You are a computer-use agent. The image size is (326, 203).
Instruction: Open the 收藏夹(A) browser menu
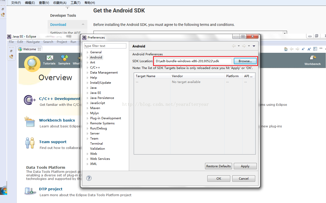60,3
